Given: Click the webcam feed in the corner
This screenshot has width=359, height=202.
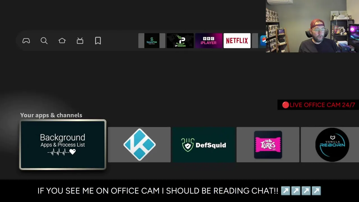Looking at the screenshot, I should point(312,26).
